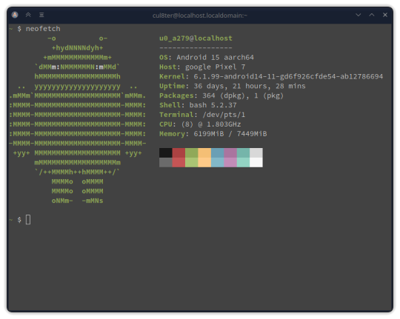Open the hamburger window menu icon
Viewport: 400px width, 319px height.
41,15
